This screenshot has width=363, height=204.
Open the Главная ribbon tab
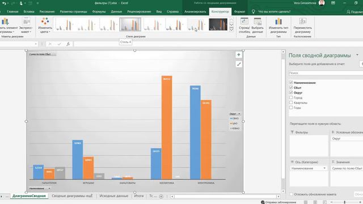pos(12,11)
